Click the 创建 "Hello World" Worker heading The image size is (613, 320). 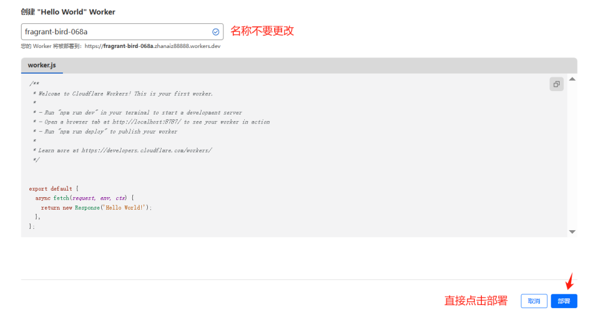pos(68,12)
